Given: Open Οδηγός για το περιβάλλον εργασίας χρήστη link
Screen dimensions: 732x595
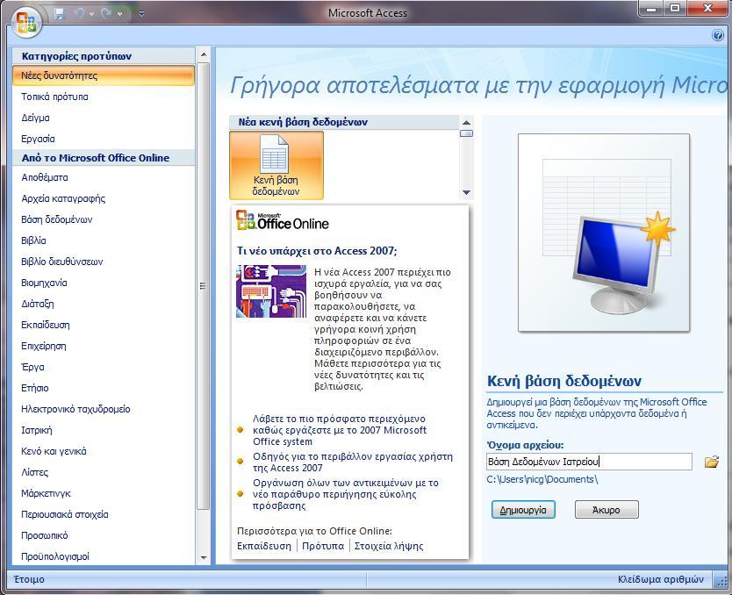Looking at the screenshot, I should 353,462.
